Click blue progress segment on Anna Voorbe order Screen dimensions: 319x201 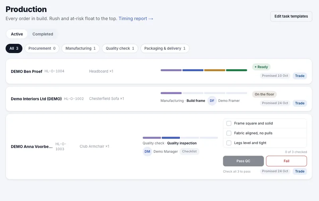(171, 138)
